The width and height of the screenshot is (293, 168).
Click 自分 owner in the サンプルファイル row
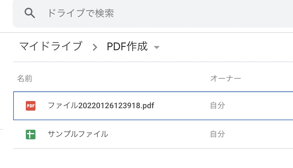(217, 134)
